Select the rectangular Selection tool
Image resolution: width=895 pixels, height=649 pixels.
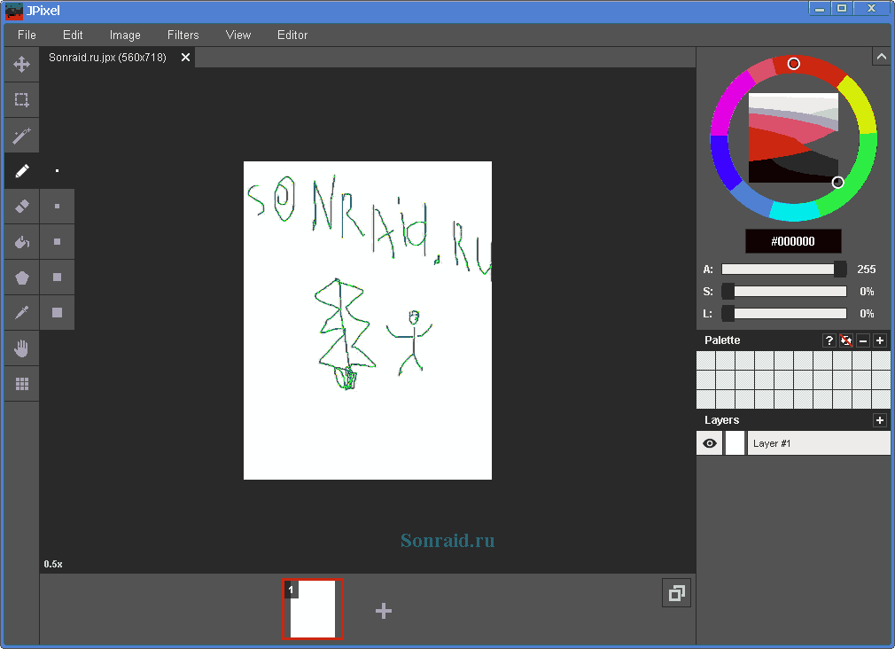point(21,100)
